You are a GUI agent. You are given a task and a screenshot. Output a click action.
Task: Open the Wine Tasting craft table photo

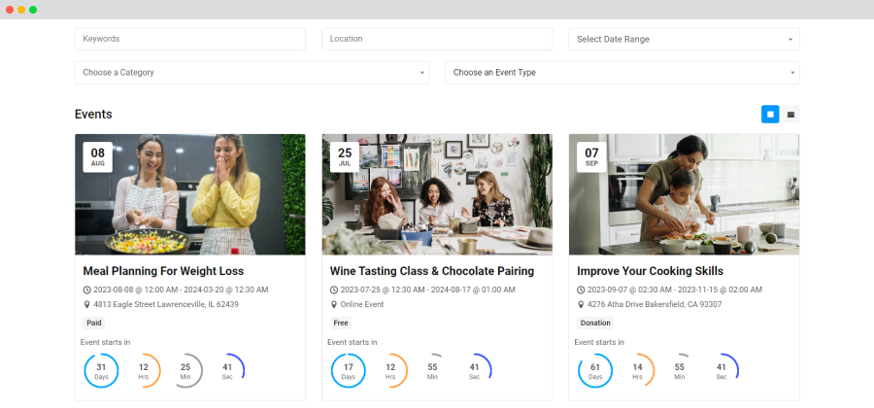pos(437,194)
